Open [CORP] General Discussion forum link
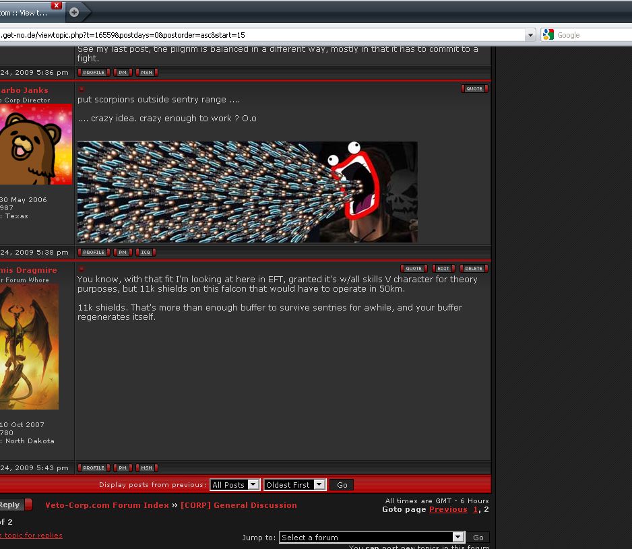Image resolution: width=632 pixels, height=549 pixels. click(239, 505)
